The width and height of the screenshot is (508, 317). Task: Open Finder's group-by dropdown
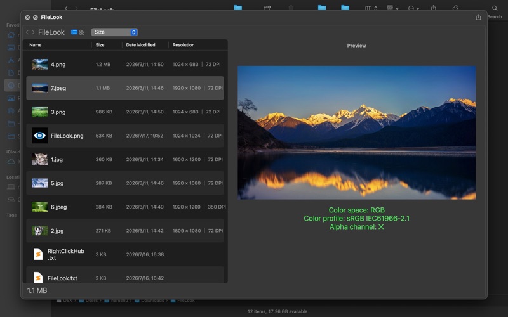coord(392,8)
